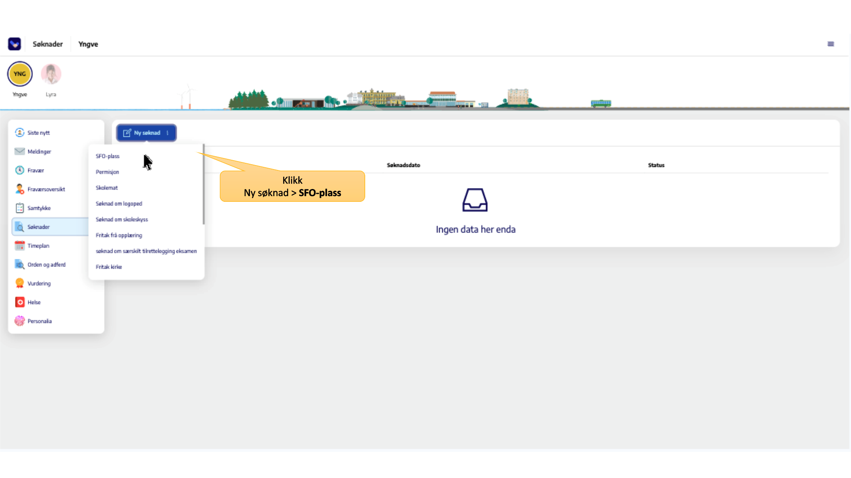The width and height of the screenshot is (851, 478).
Task: Click the Vurdering award ribbon icon
Action: point(20,283)
